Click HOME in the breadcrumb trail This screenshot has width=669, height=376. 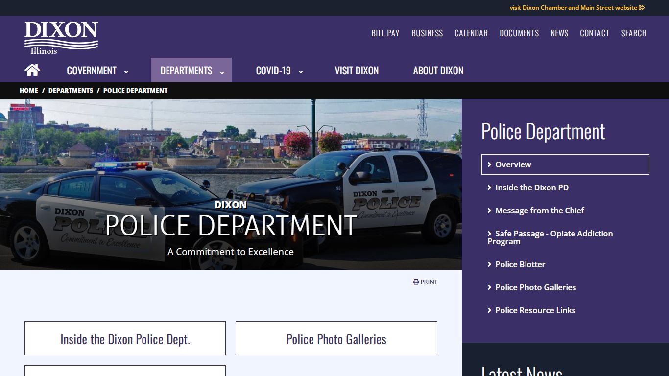29,91
